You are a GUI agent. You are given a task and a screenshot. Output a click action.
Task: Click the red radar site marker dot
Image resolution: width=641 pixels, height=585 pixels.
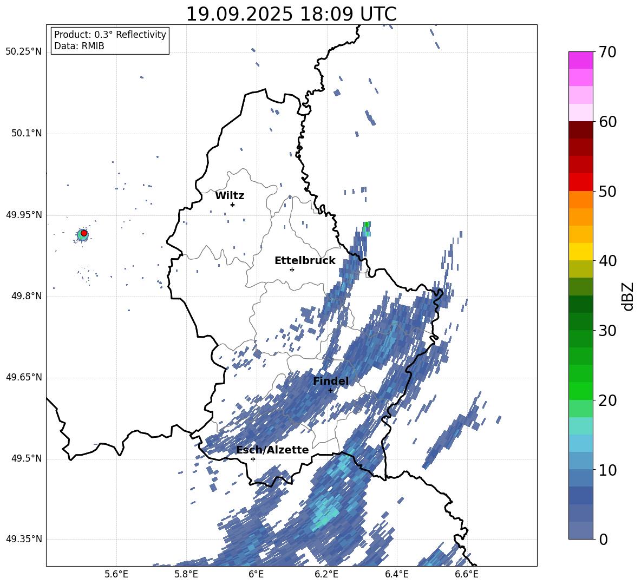pos(84,233)
